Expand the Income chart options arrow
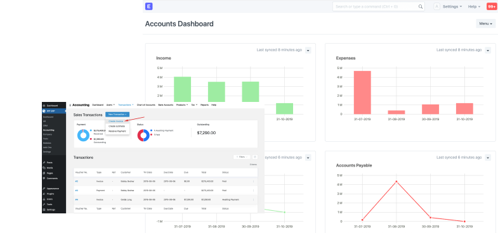This screenshot has width=498, height=233. click(x=308, y=50)
